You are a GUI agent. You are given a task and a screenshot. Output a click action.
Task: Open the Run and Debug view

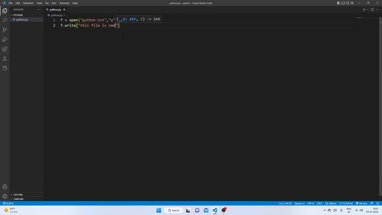pos(5,39)
